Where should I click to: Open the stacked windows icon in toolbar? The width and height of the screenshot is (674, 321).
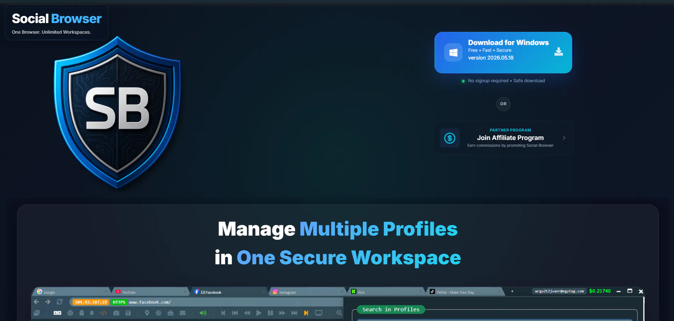[x=37, y=313]
